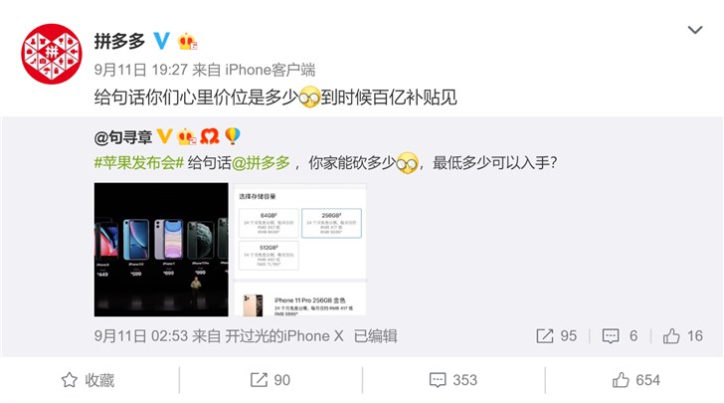The width and height of the screenshot is (724, 404).
Task: Open the #苹果发布会# hashtag topic
Action: pos(139,163)
